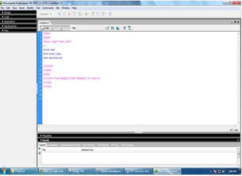This screenshot has height=176, width=242.
Task: Open the Commands menu
Action: click(48, 8)
